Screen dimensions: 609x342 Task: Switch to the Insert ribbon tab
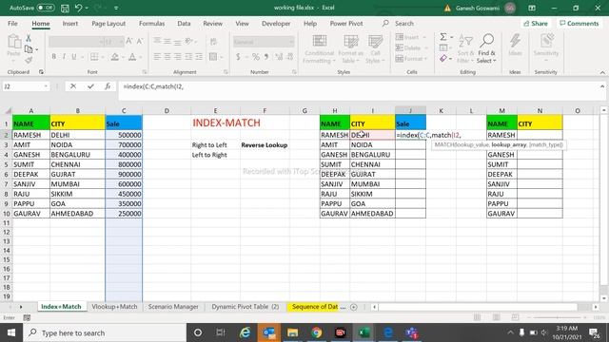click(69, 23)
